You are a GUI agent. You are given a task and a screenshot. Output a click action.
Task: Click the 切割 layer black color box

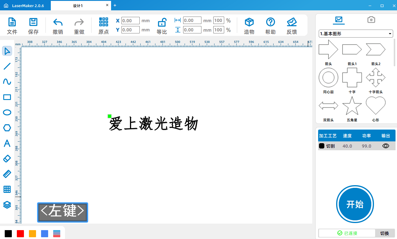[x=322, y=146]
